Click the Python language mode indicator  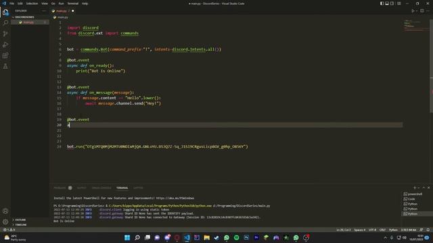click(x=393, y=230)
